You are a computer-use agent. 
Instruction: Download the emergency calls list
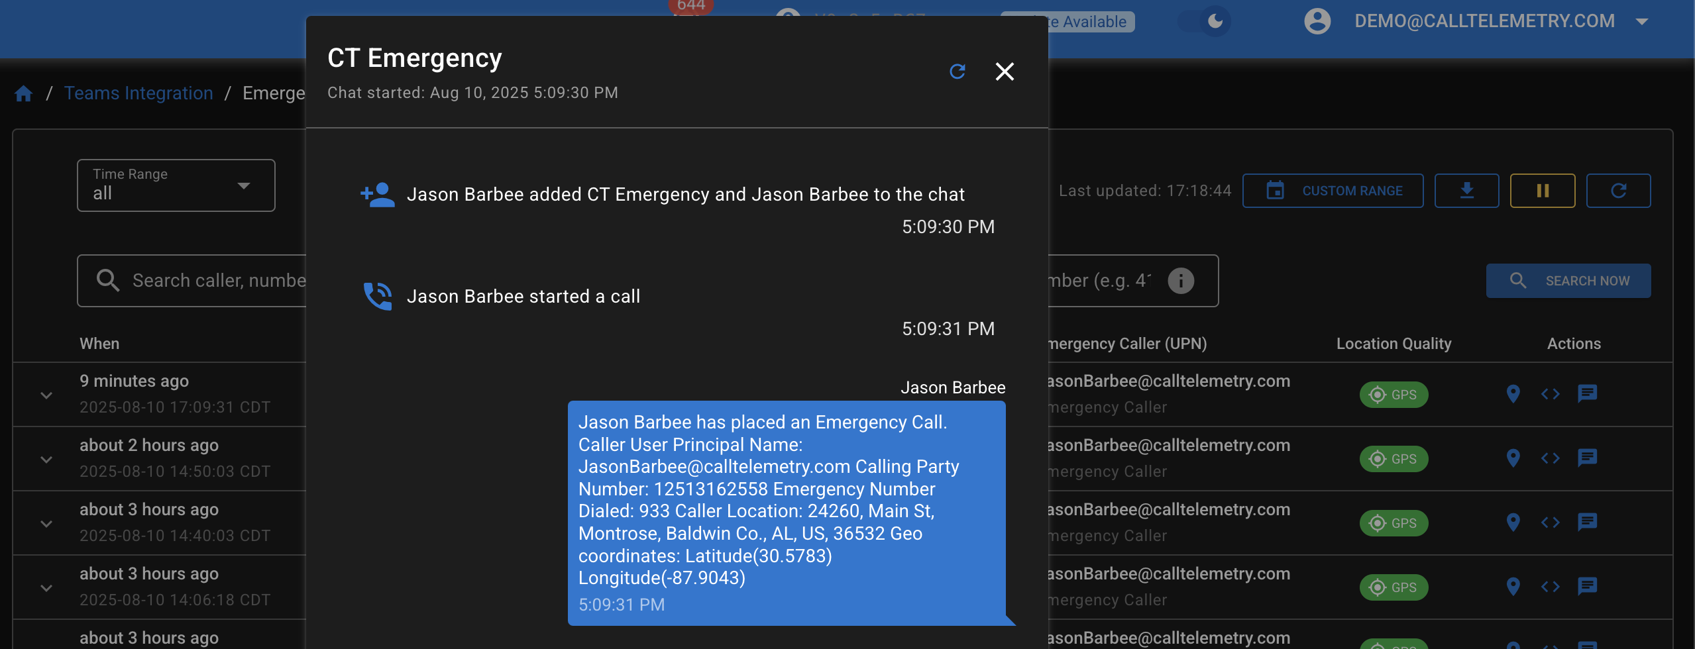click(x=1466, y=191)
